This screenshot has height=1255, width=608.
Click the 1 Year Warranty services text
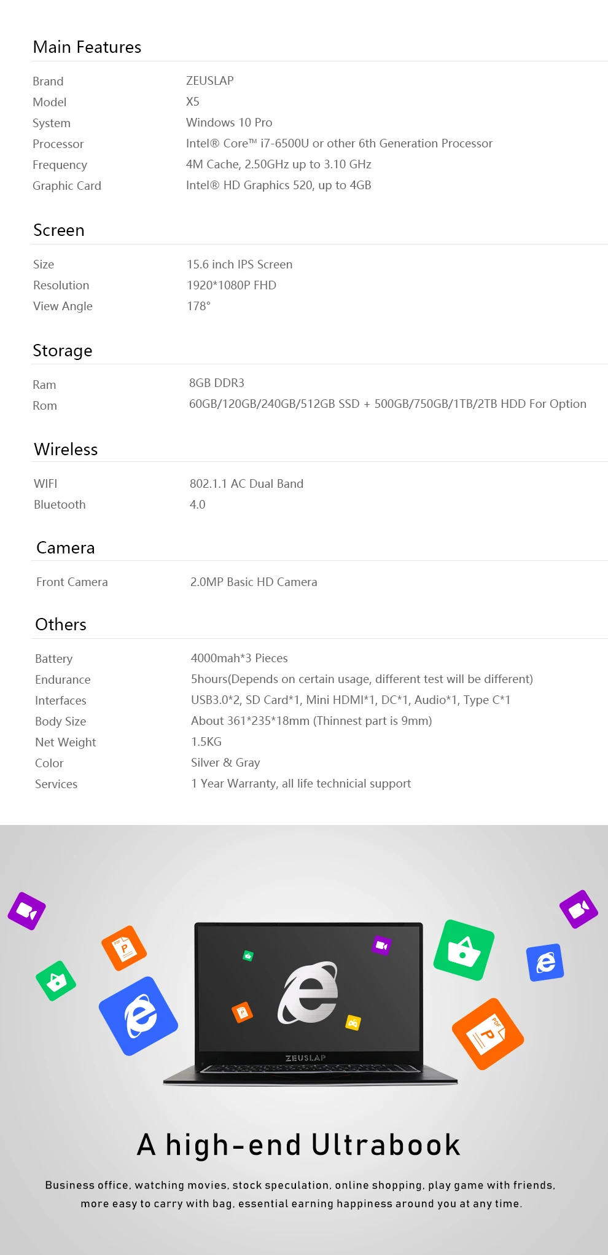pos(301,783)
